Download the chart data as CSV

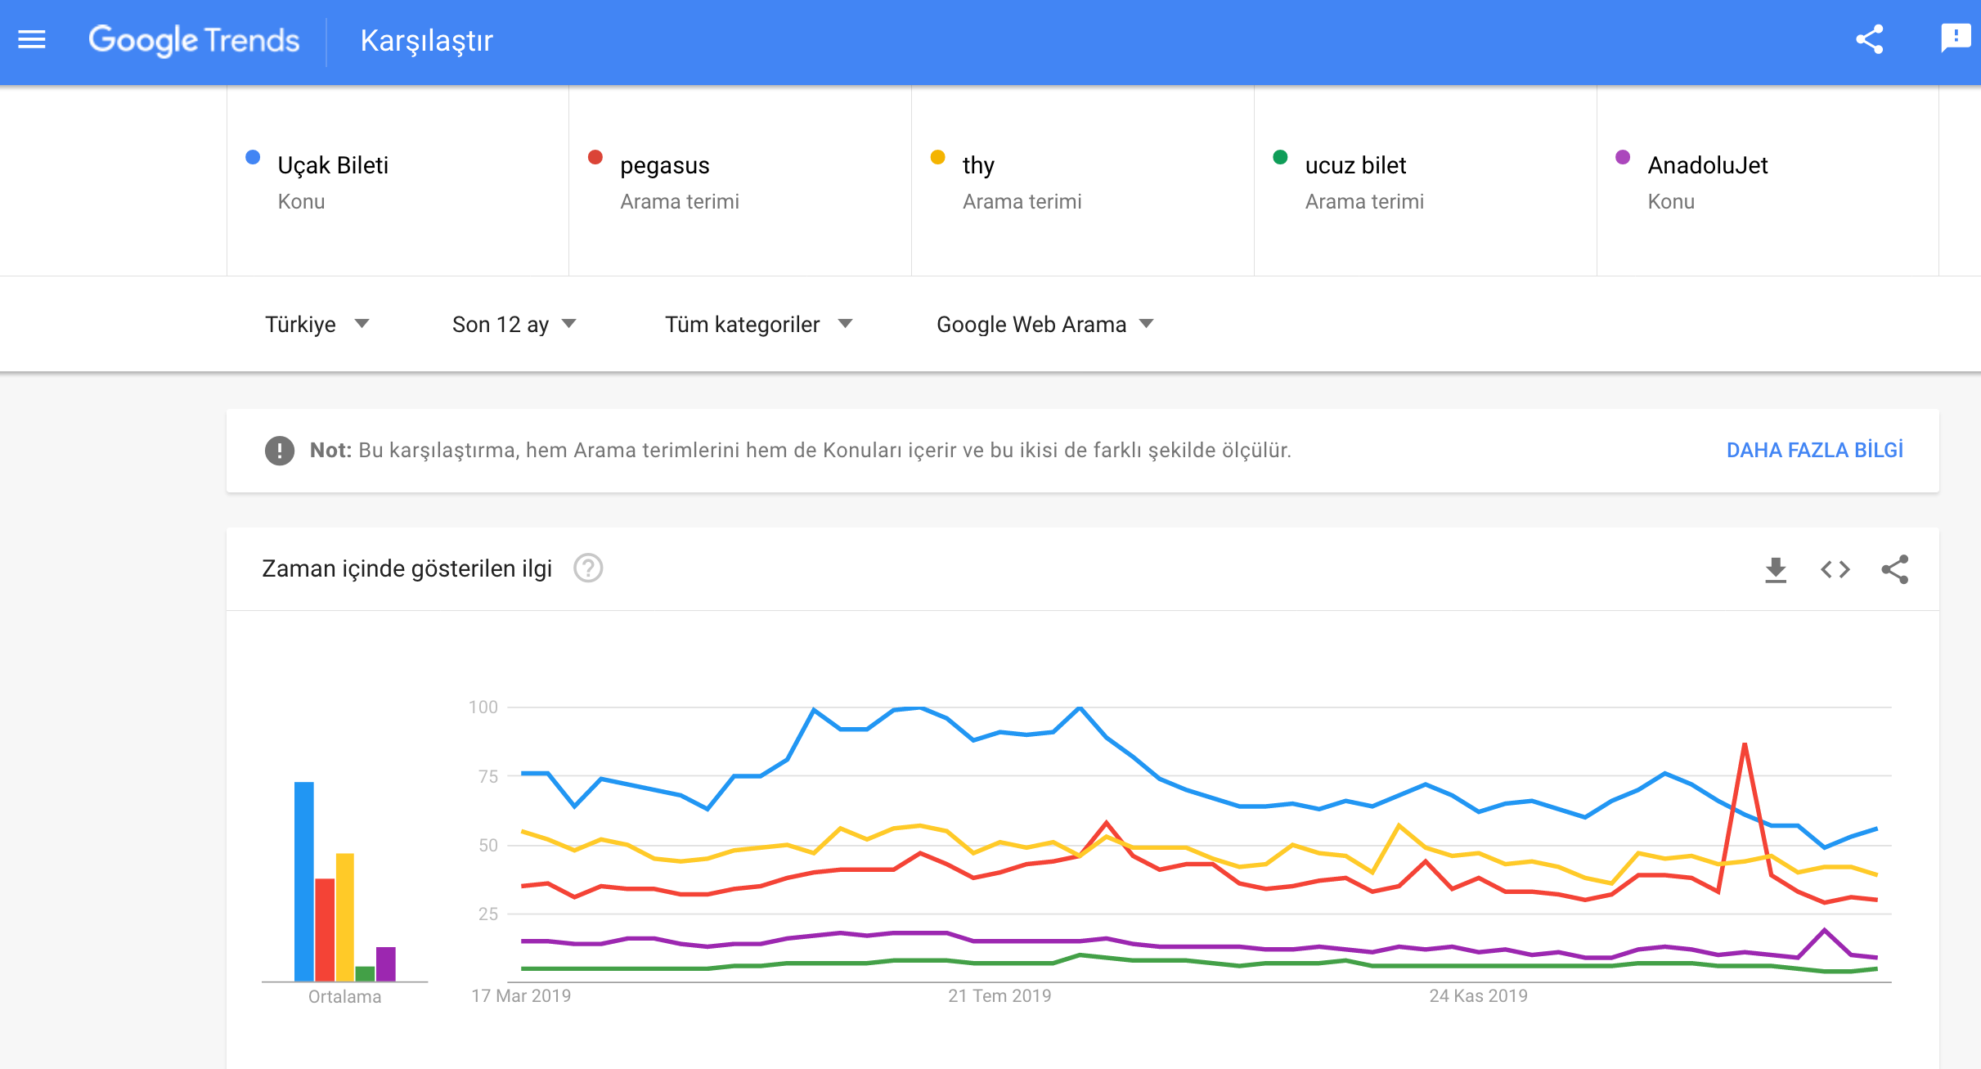coord(1774,569)
